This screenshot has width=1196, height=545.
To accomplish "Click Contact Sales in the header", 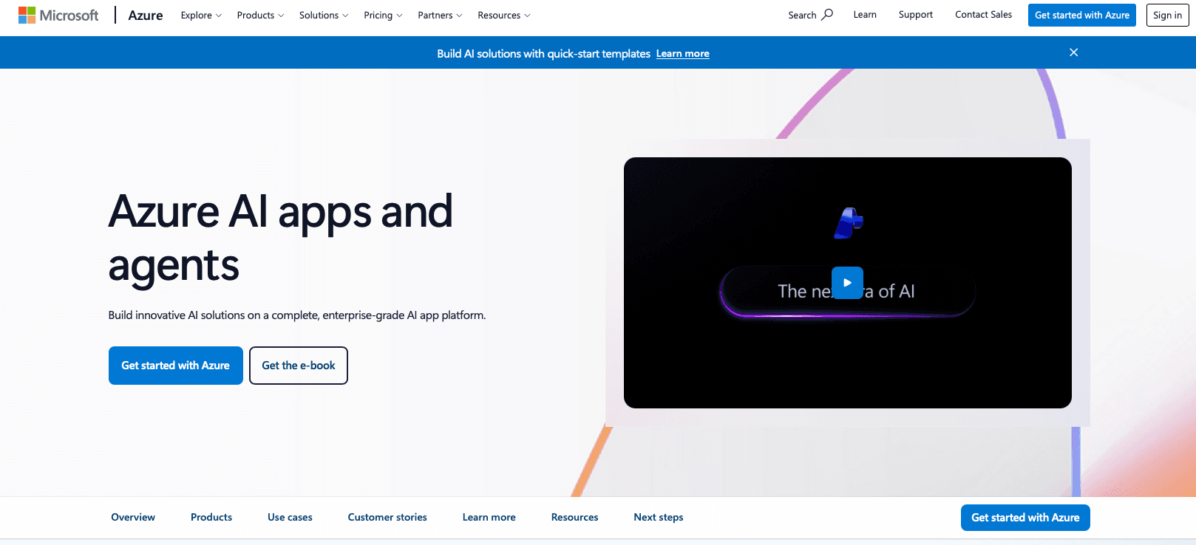I will click(x=983, y=15).
